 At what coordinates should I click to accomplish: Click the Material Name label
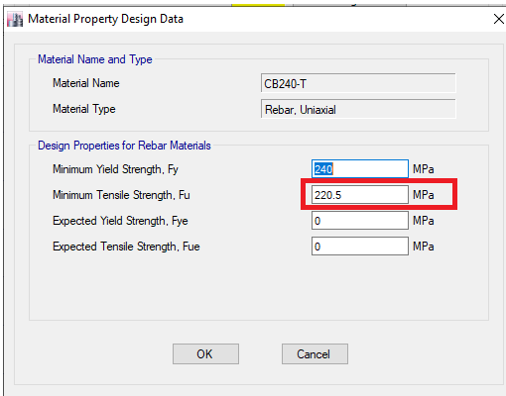[x=86, y=83]
